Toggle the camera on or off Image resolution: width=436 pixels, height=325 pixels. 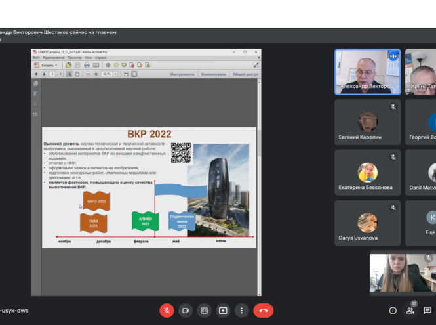186,311
